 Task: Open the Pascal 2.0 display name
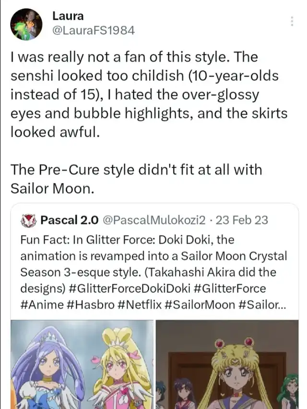point(69,220)
